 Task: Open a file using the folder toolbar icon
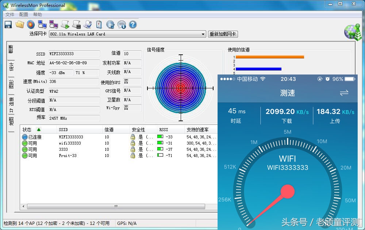(x=20, y=24)
